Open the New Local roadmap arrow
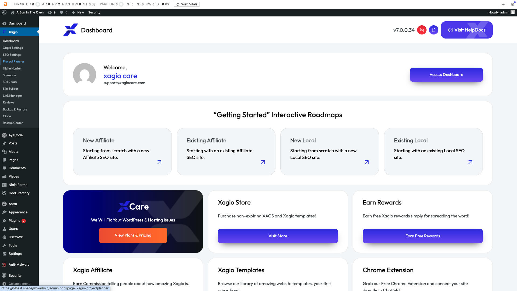Image resolution: width=517 pixels, height=291 pixels. (x=367, y=162)
